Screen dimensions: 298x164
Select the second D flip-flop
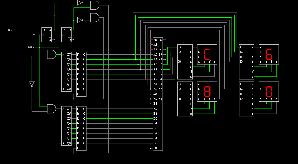click(x=67, y=35)
